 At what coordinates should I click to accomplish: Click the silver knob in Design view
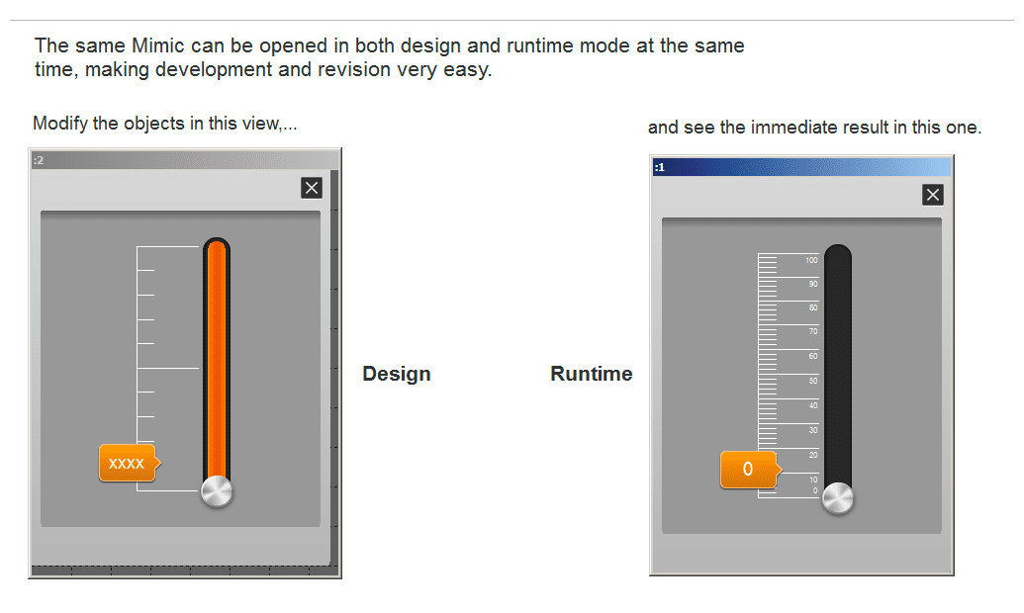217,491
